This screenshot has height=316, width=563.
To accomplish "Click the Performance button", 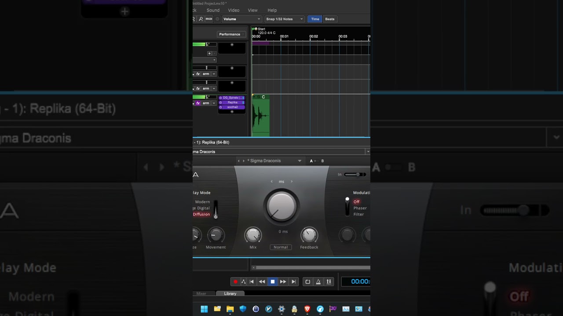I will tap(231, 34).
